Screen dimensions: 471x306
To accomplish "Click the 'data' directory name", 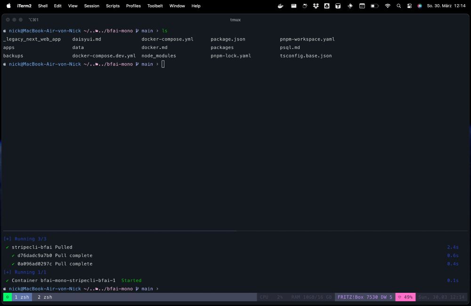I will (x=78, y=48).
